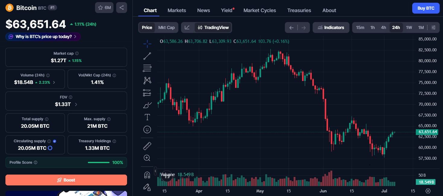Click the share icon next to Bitcoin
Viewport: 443px width, 196px height.
tap(122, 8)
